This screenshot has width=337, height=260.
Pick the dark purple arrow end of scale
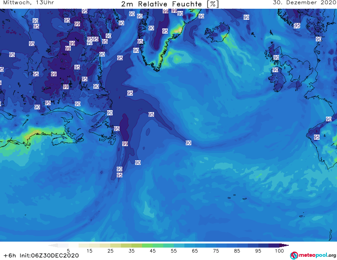(x=284, y=245)
